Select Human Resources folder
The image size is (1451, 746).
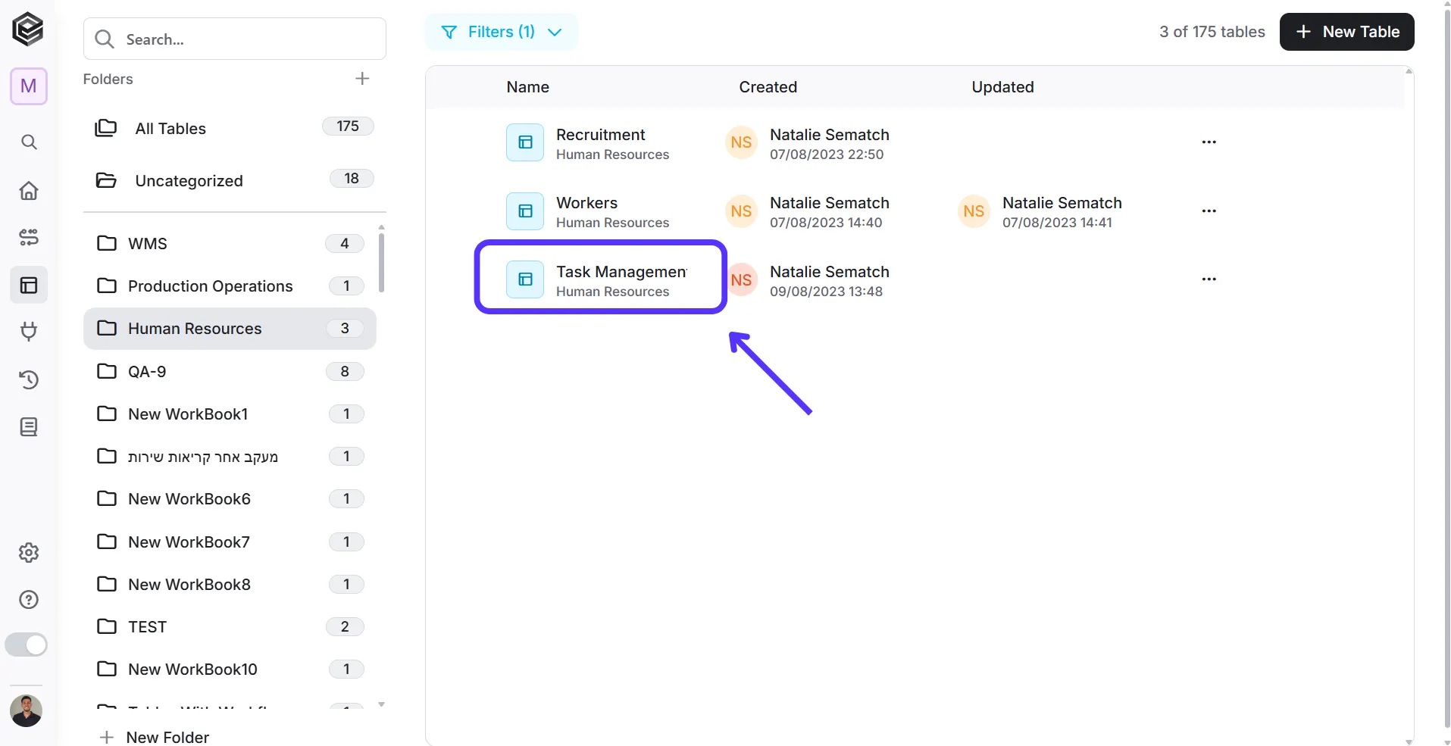pyautogui.click(x=230, y=329)
